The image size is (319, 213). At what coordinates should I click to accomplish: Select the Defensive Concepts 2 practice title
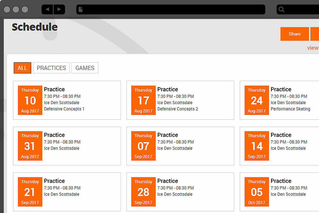[167, 89]
